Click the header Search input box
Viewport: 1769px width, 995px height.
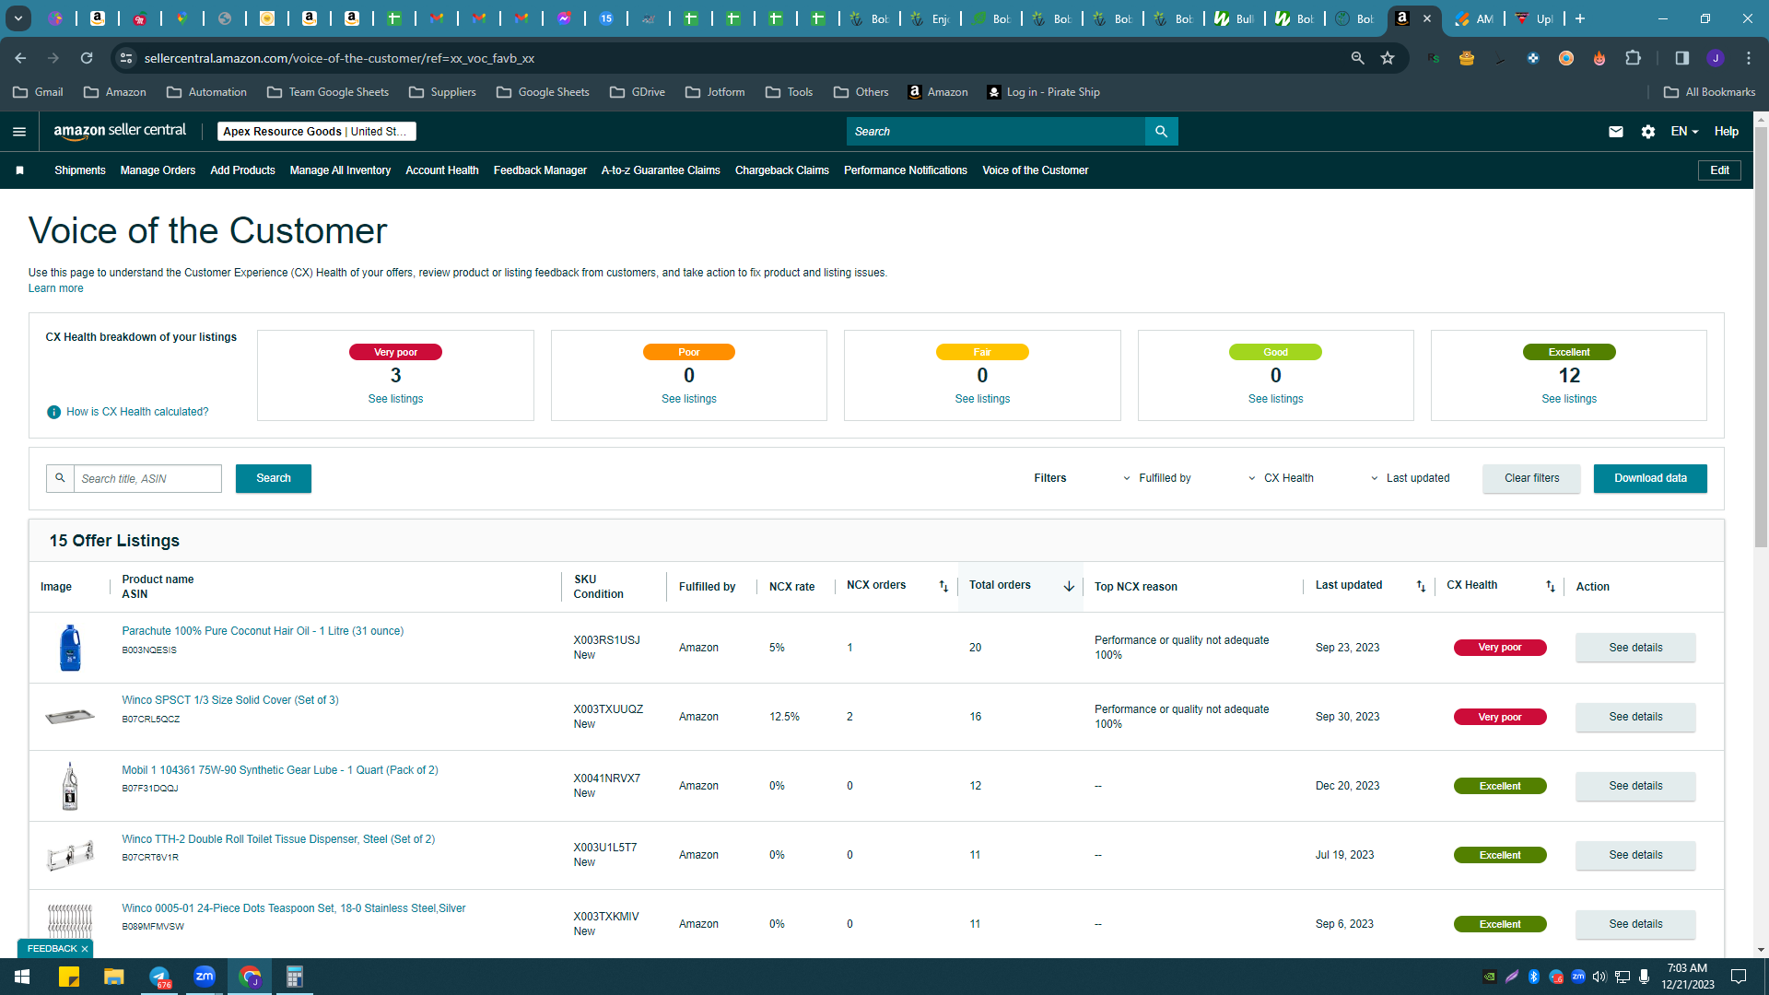coord(995,132)
